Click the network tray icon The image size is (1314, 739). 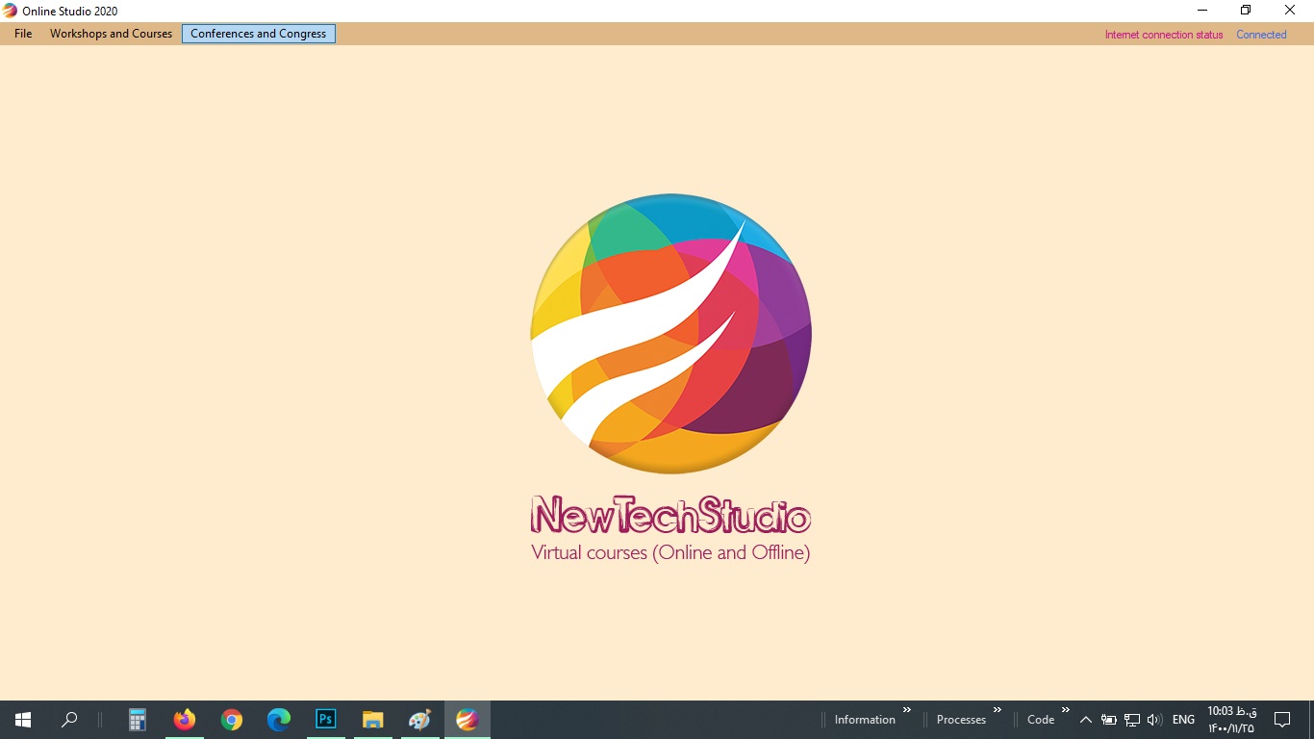pyautogui.click(x=1132, y=720)
